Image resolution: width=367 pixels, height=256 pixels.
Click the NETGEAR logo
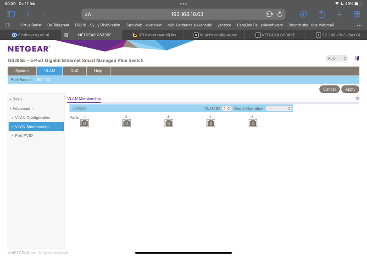(x=29, y=49)
